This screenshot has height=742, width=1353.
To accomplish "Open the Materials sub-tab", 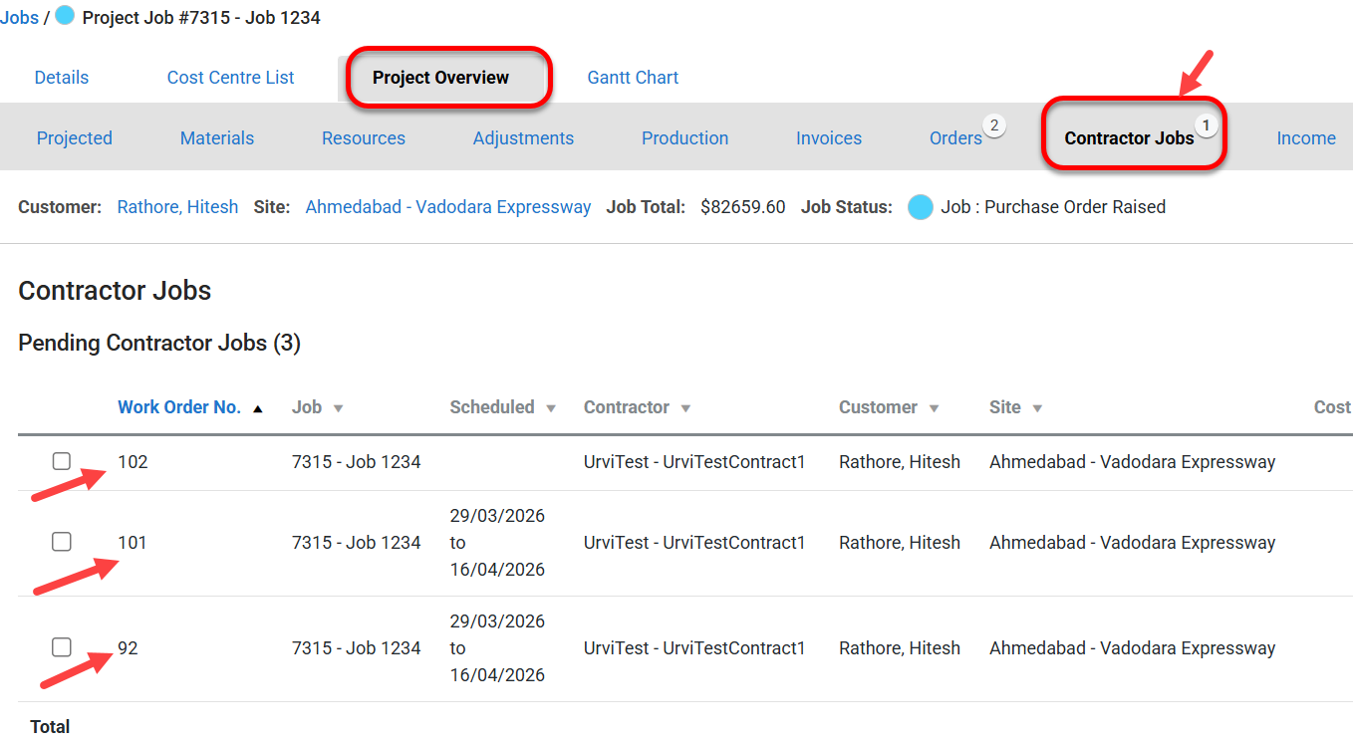I will (x=216, y=138).
